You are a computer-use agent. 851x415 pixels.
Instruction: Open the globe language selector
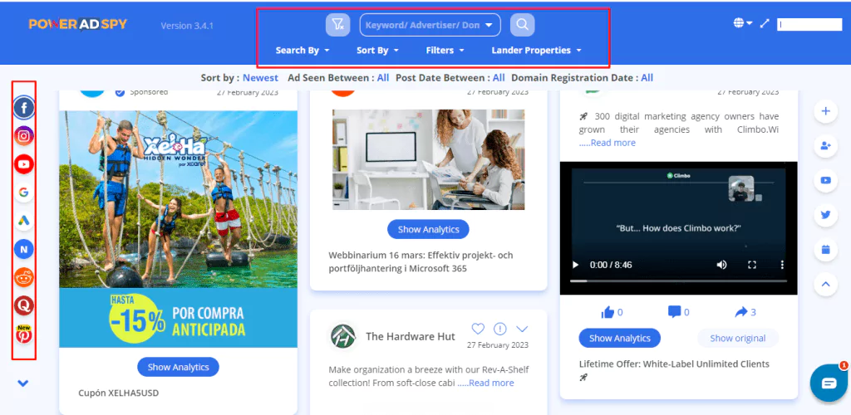click(x=742, y=23)
